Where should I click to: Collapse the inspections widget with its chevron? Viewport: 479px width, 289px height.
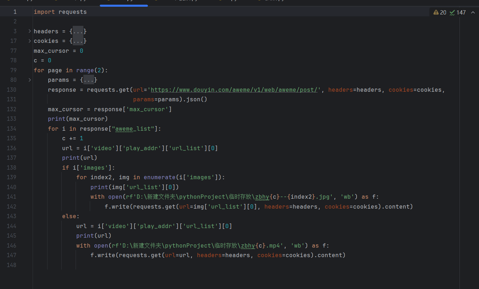click(x=472, y=12)
